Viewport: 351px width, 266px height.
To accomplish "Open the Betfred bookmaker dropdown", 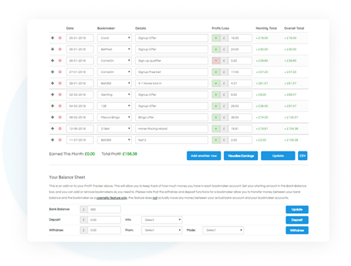I will (114, 49).
